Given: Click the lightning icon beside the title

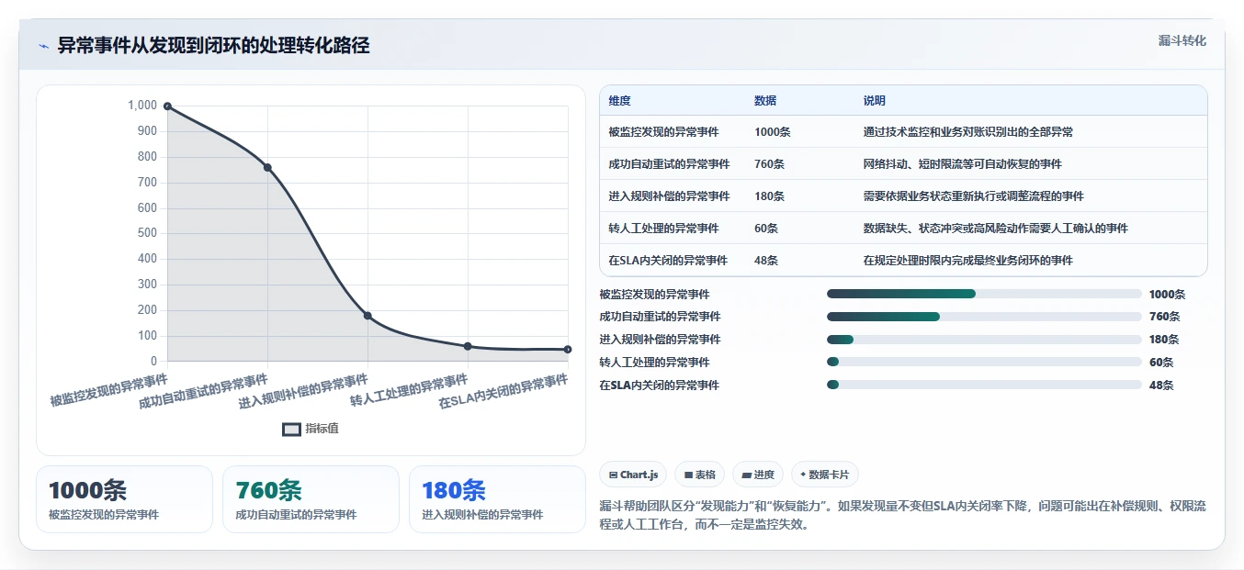Looking at the screenshot, I should [43, 46].
